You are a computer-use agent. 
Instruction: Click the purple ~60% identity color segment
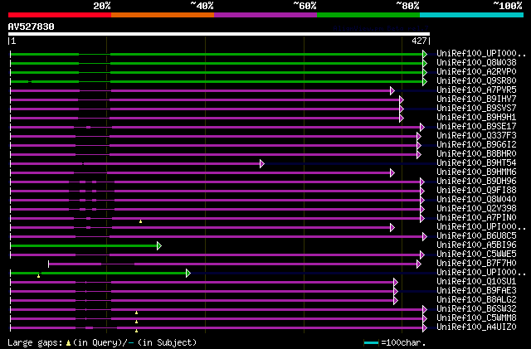(265, 15)
